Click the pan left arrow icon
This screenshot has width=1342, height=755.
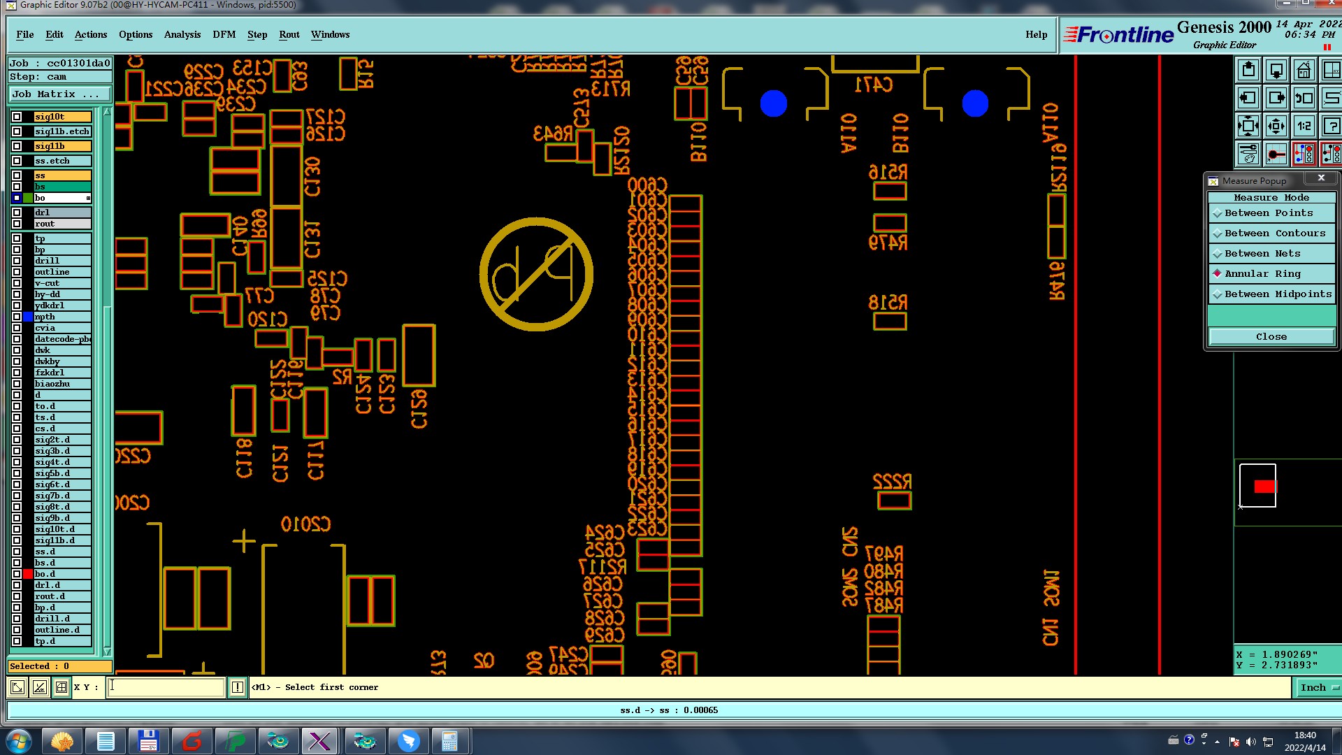click(1248, 99)
